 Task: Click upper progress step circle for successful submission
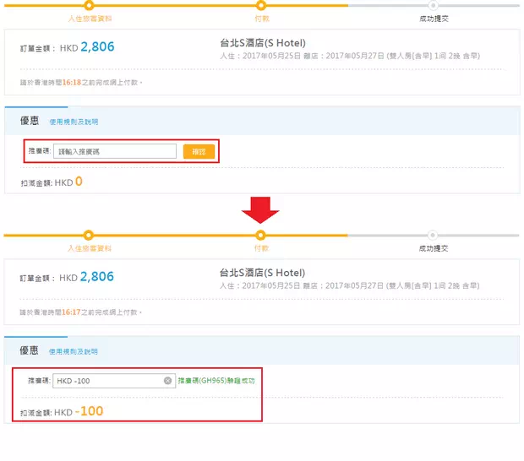coord(433,5)
